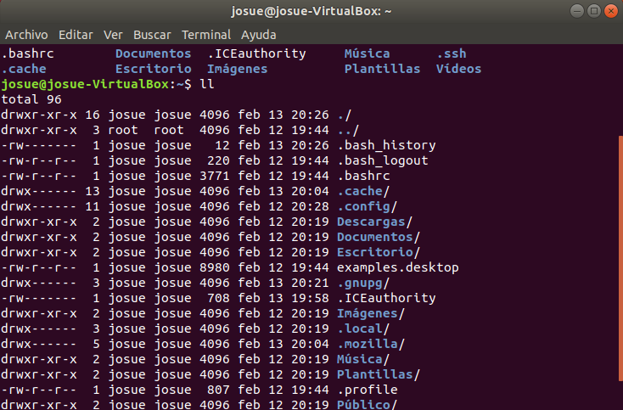Click the 'root' owner on the ../ row

[123, 131]
